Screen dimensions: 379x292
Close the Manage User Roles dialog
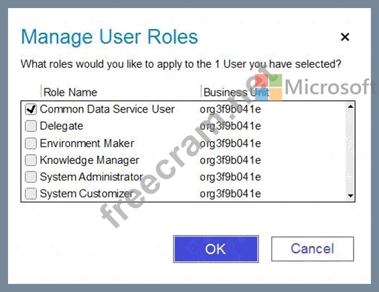point(345,37)
